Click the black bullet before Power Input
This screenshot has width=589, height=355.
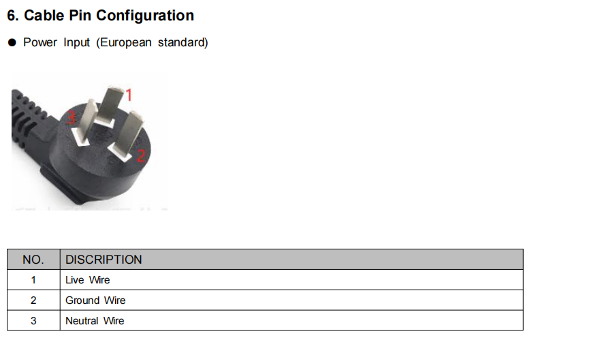(x=12, y=43)
